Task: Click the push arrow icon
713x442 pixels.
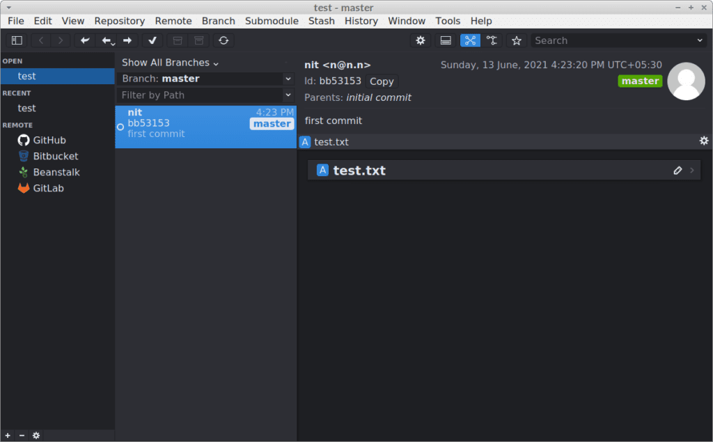Action: coord(129,40)
